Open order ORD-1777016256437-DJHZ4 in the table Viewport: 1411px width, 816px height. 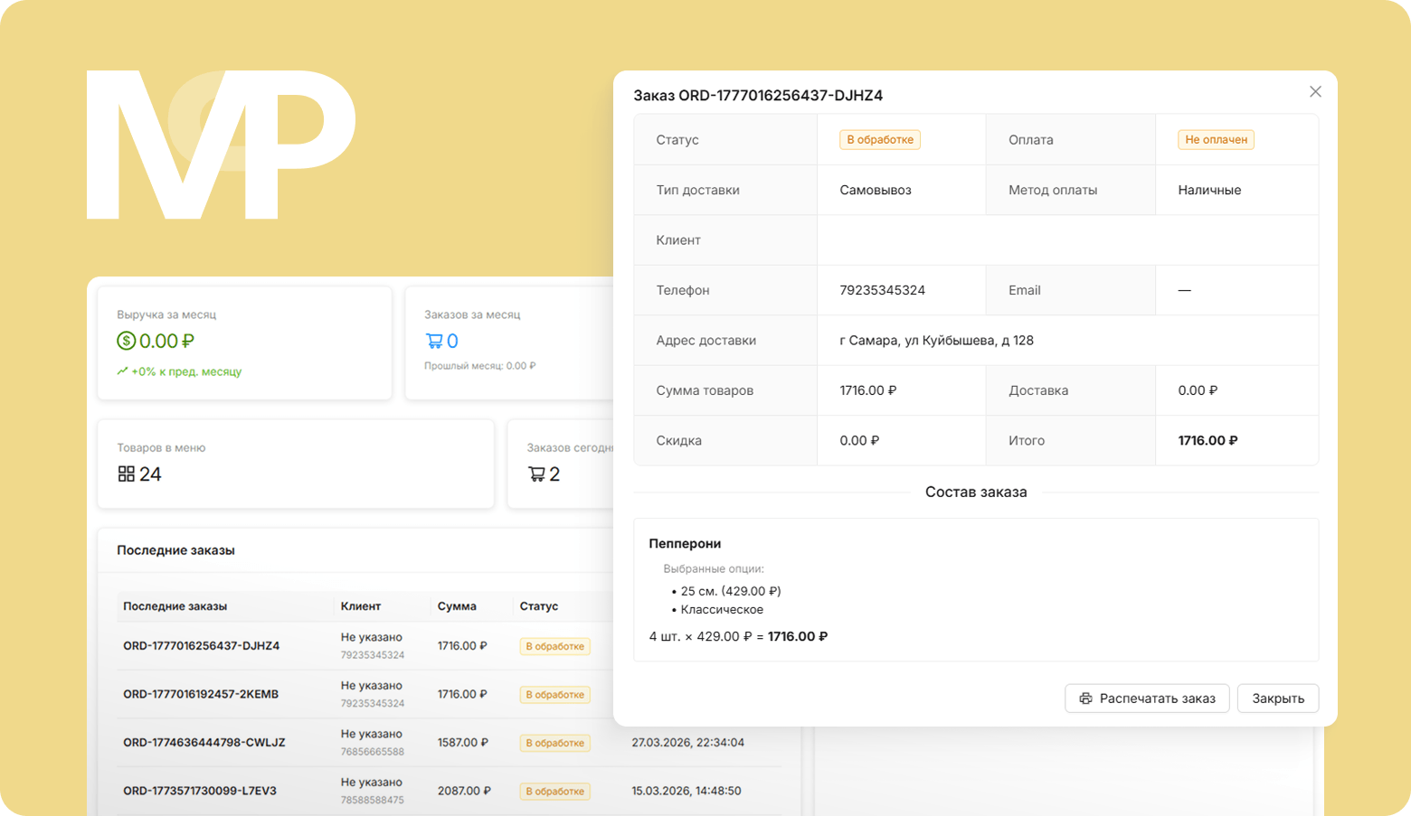201,646
